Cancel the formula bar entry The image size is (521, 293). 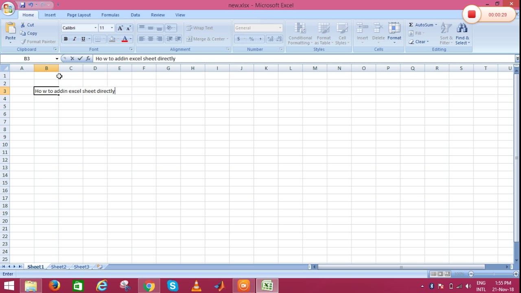click(x=72, y=59)
